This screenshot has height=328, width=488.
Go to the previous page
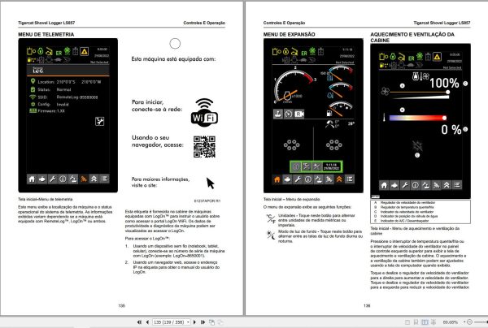coord(147,322)
